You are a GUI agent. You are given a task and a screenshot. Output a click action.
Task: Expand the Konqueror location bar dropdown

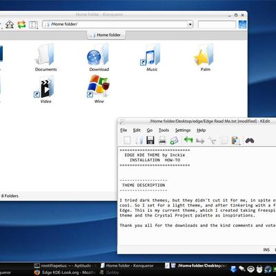point(190,24)
